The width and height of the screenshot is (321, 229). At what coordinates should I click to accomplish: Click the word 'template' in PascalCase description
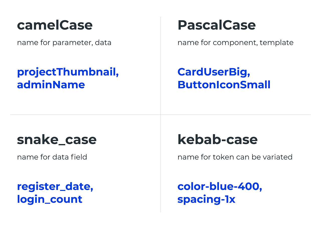point(277,43)
